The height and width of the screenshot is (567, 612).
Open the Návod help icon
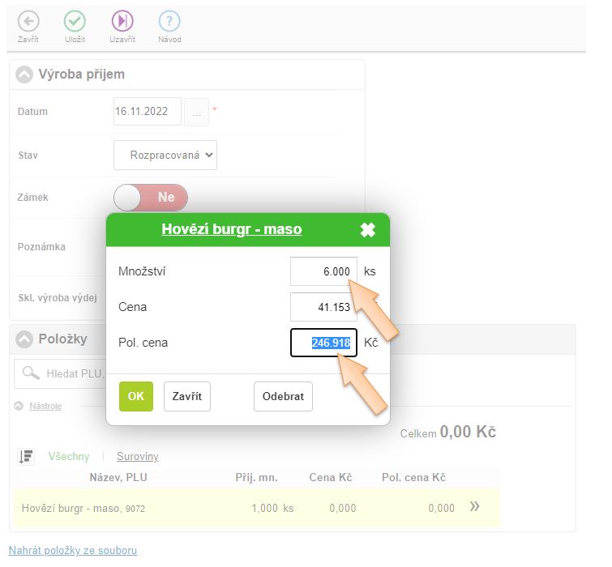169,22
